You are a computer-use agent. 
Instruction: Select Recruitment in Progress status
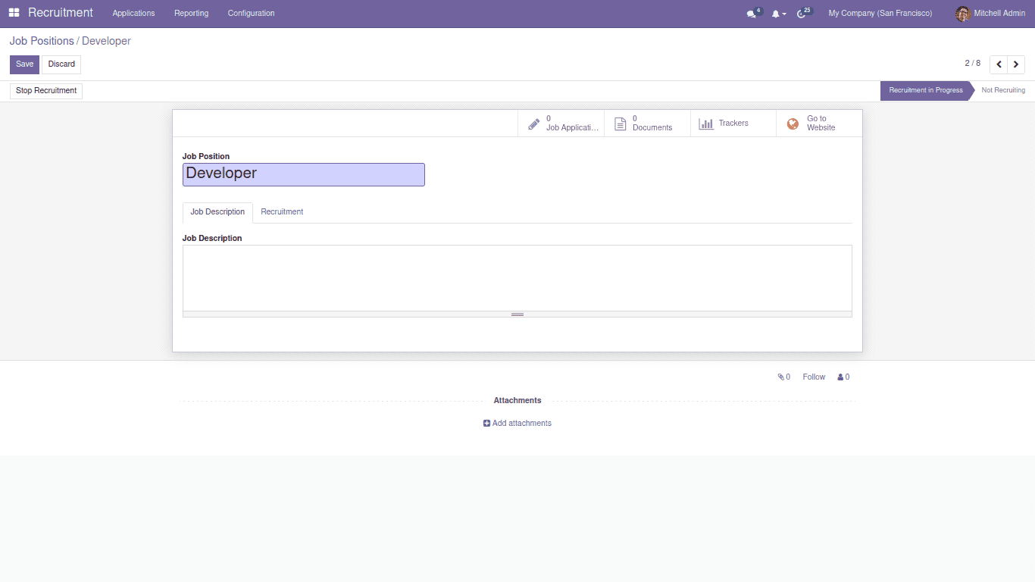(925, 90)
